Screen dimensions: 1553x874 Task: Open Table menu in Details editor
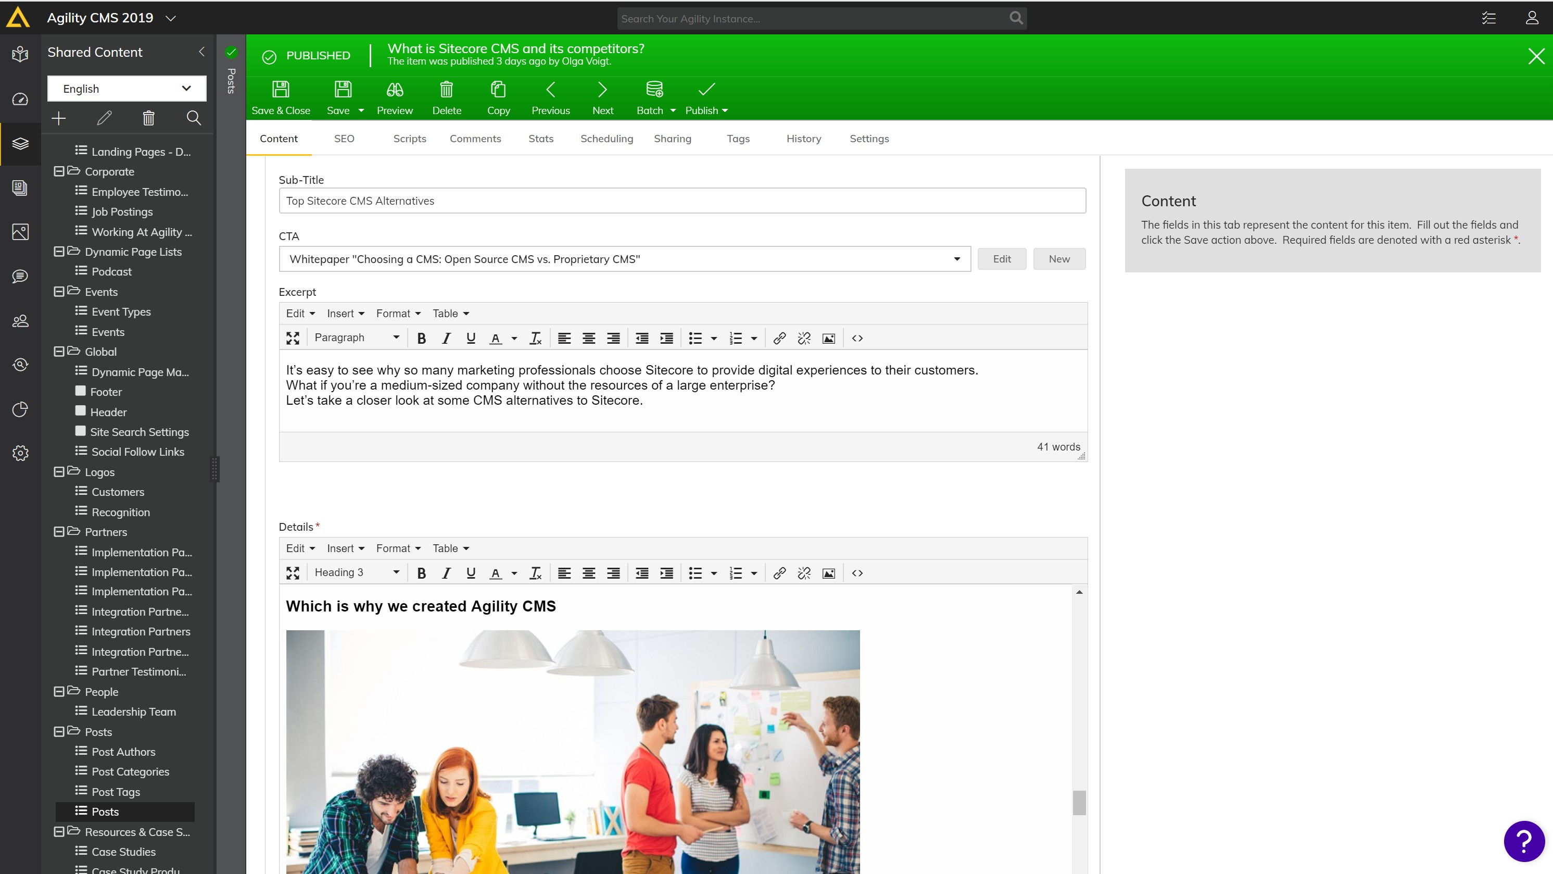pyautogui.click(x=451, y=548)
